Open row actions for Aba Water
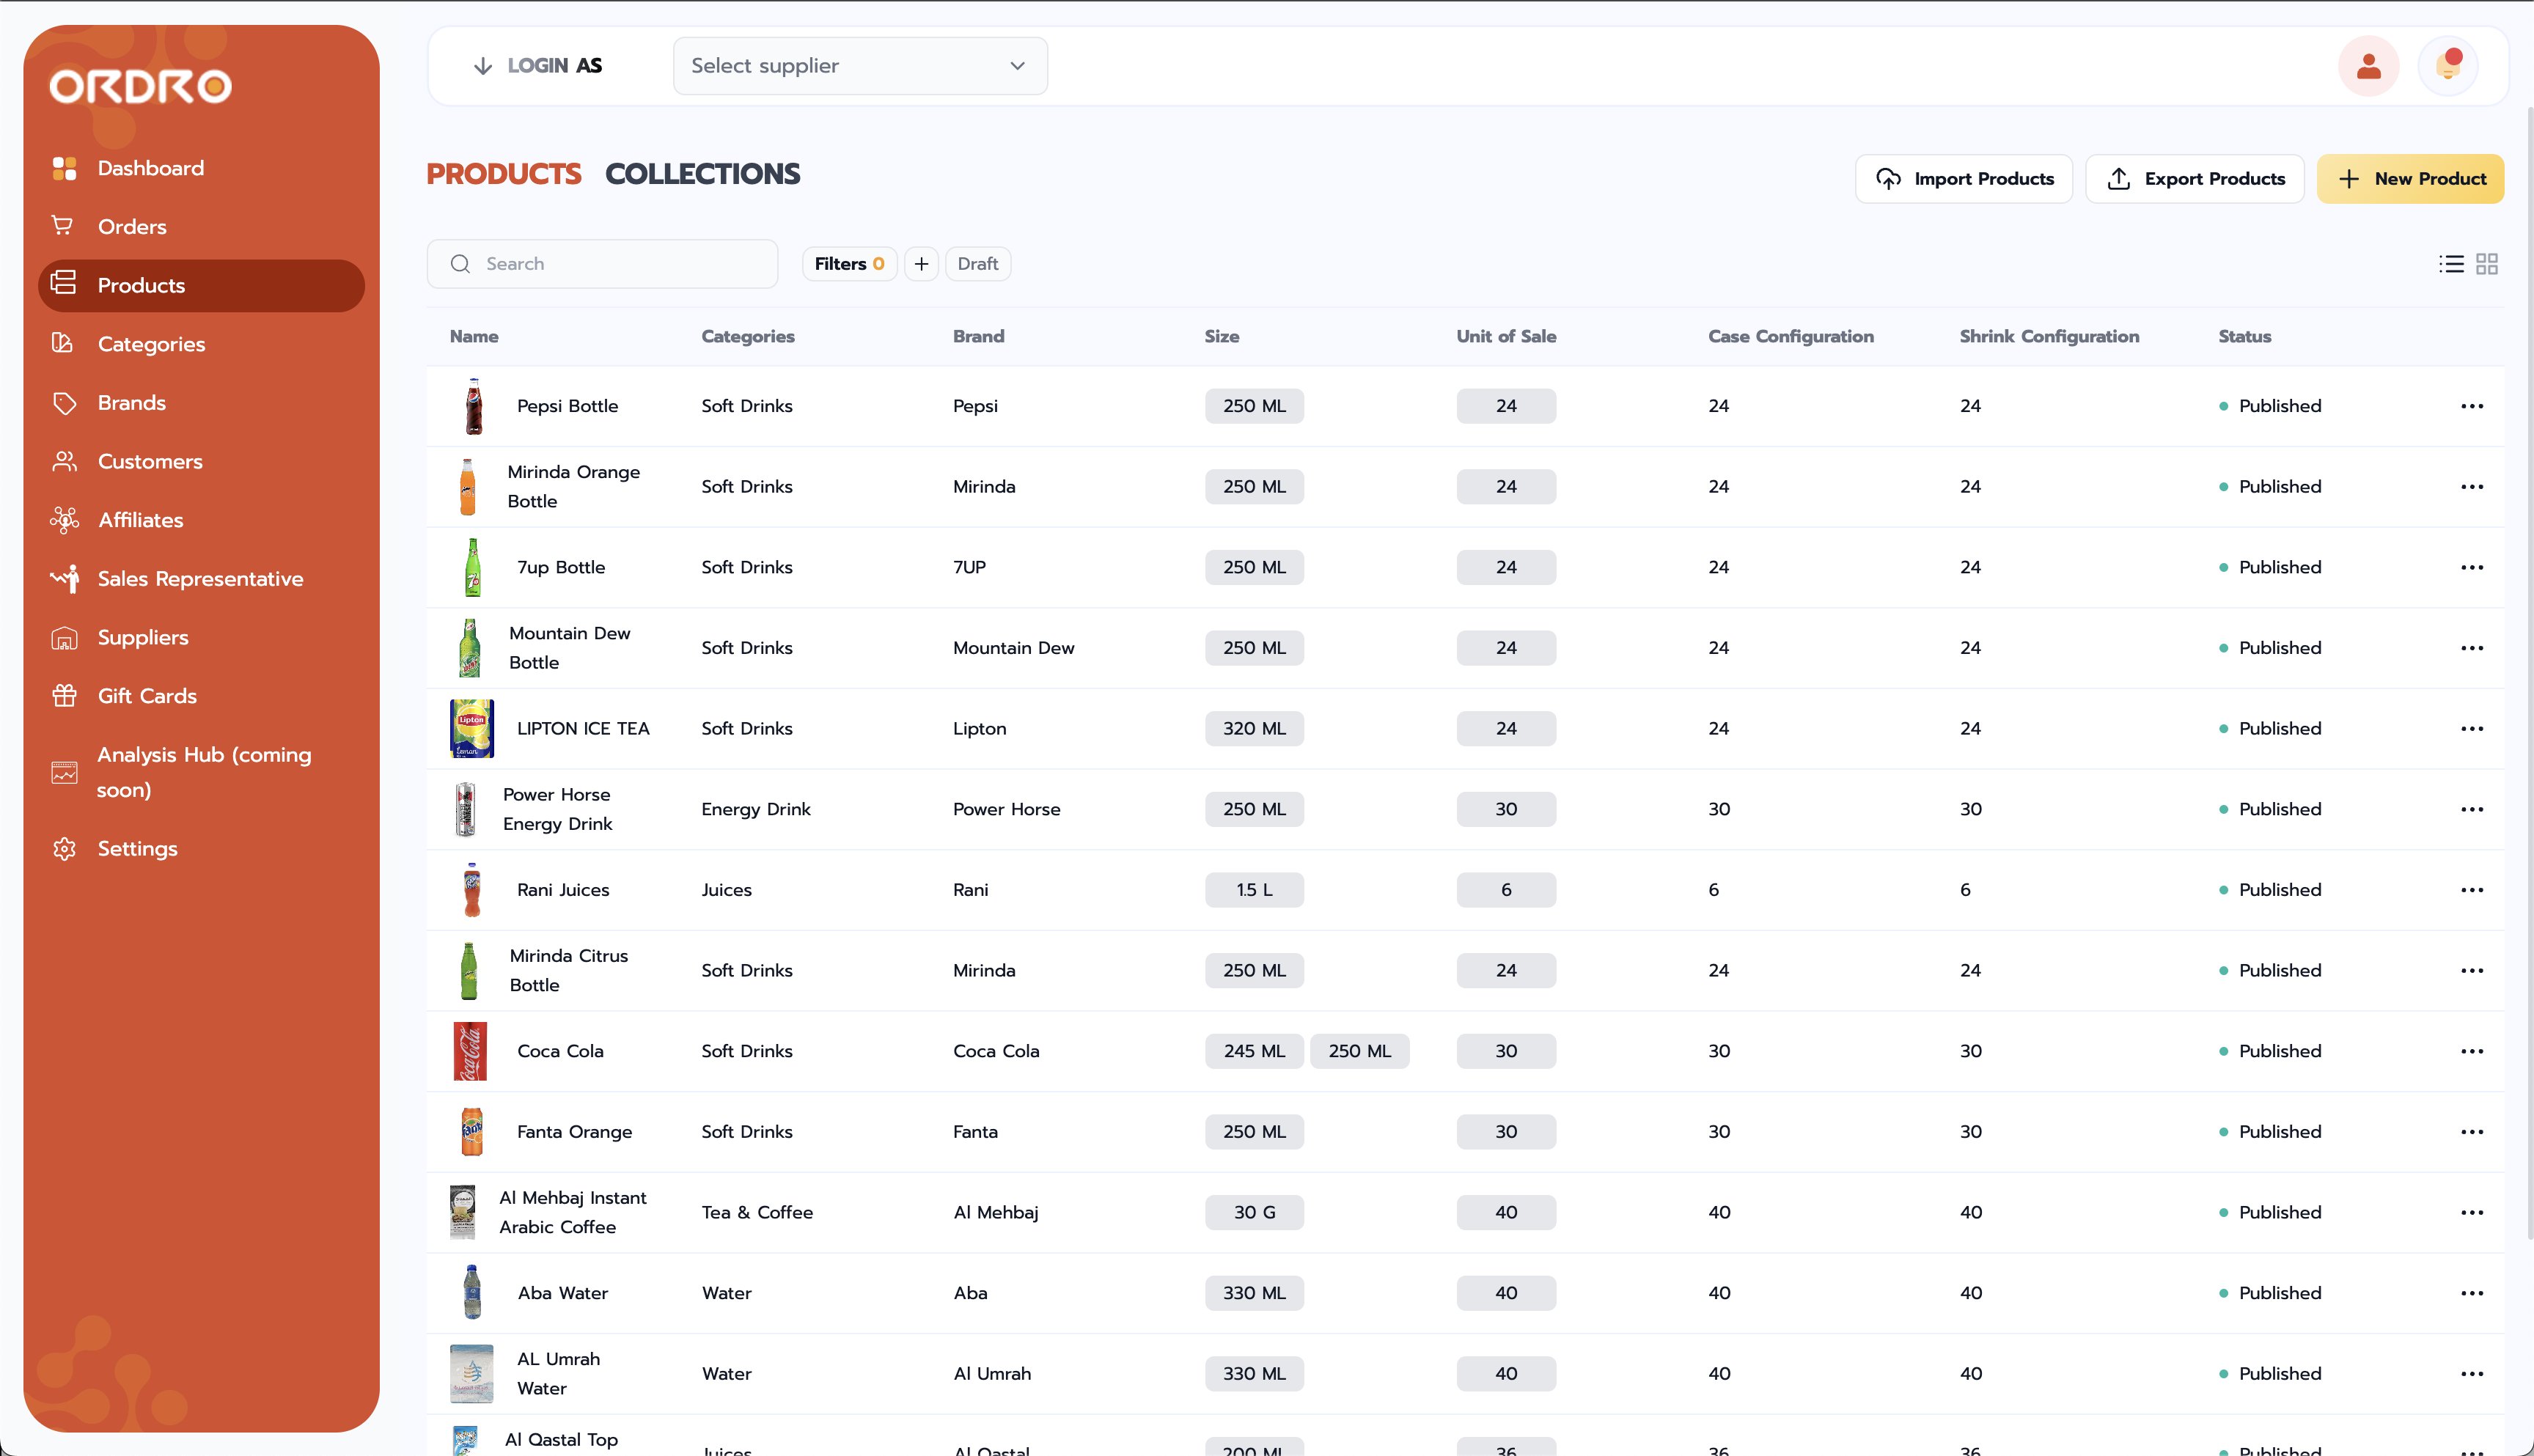Viewport: 2534px width, 1456px height. 2472,1294
